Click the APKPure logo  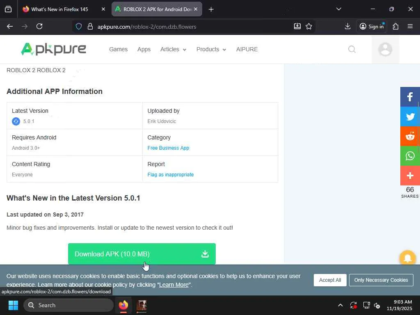54,49
